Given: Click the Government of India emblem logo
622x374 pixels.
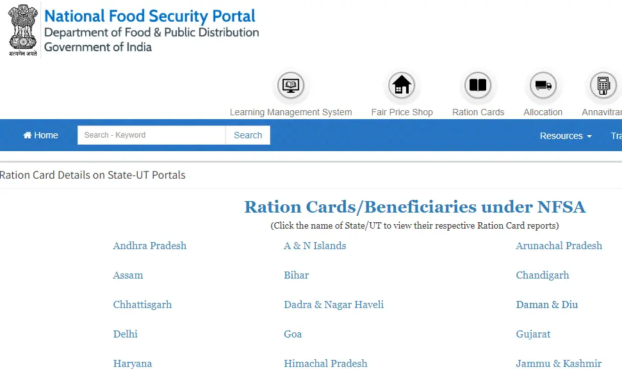Looking at the screenshot, I should 22,28.
